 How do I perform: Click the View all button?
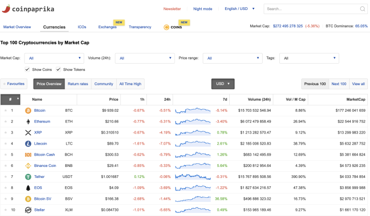coord(359,84)
